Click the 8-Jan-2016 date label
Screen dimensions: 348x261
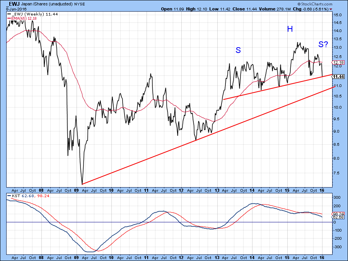click(x=16, y=9)
